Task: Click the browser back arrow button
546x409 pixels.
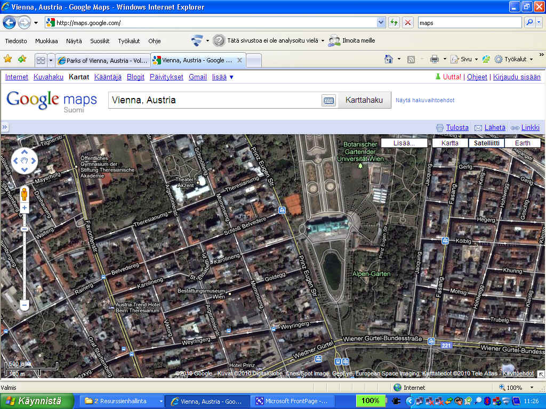Action: coord(10,22)
